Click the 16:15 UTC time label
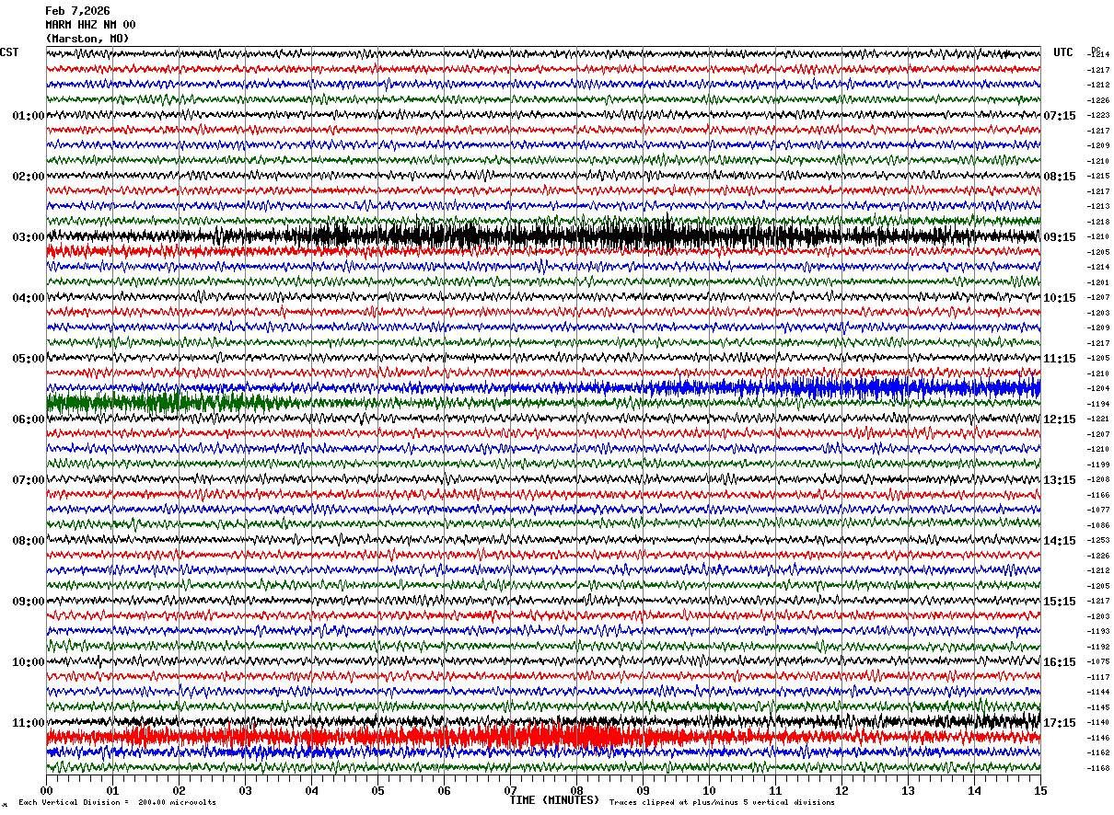Viewport: 1114px width, 815px height. 1060,662
